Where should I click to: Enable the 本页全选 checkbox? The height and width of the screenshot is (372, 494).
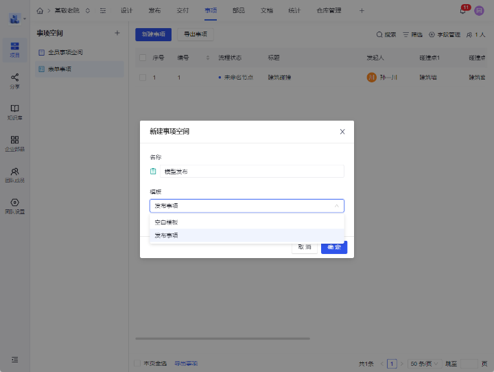137,363
